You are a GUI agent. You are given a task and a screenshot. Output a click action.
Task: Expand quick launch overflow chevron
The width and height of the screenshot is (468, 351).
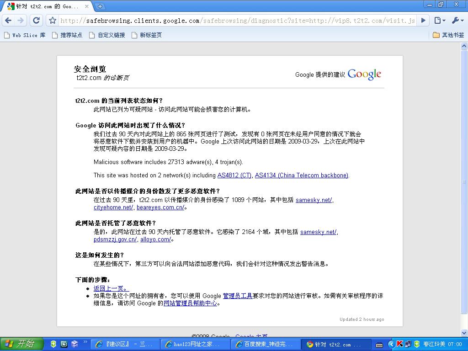point(85,342)
